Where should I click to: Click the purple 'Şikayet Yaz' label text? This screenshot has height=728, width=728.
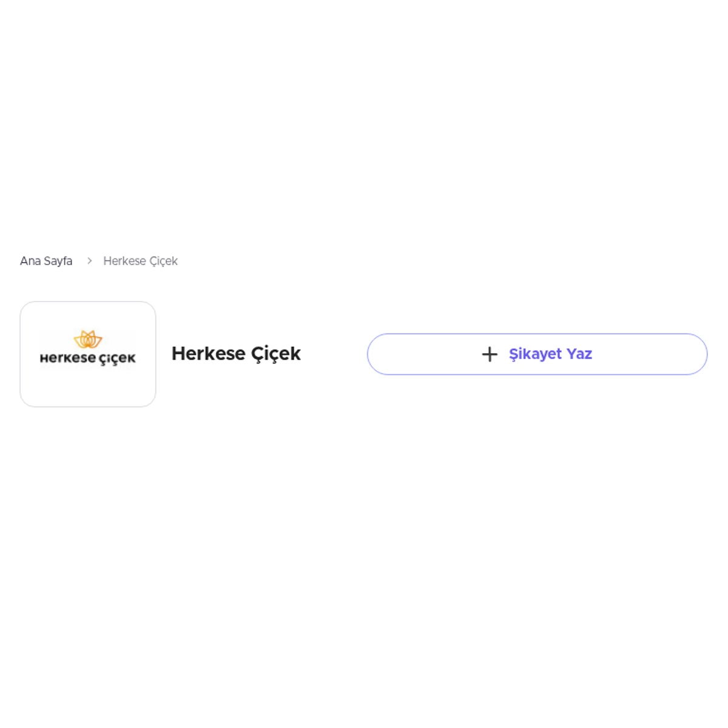[x=550, y=354]
